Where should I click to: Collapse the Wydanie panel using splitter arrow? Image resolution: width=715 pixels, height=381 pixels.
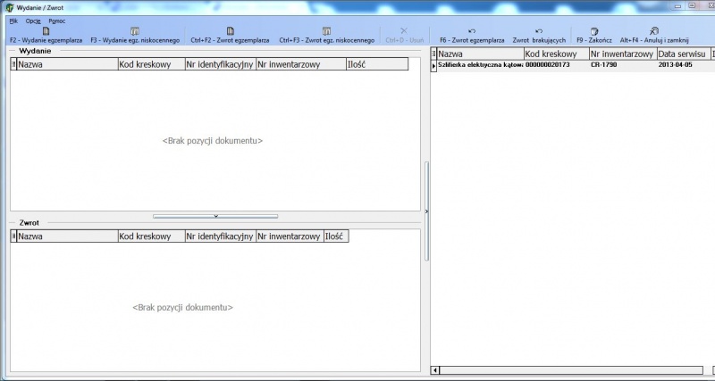[215, 216]
